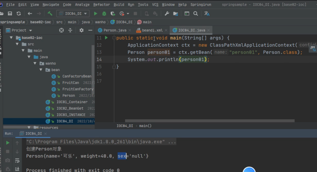This screenshot has height=172, width=317.
Task: Click the Translate icon in toolbar
Action: coord(207,14)
